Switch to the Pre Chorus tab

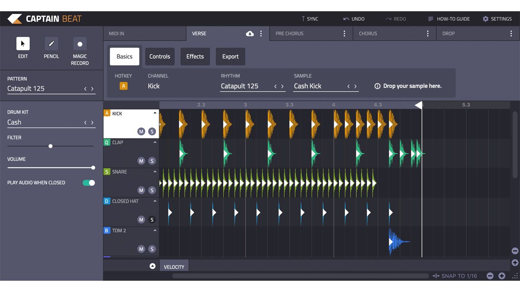(311, 33)
